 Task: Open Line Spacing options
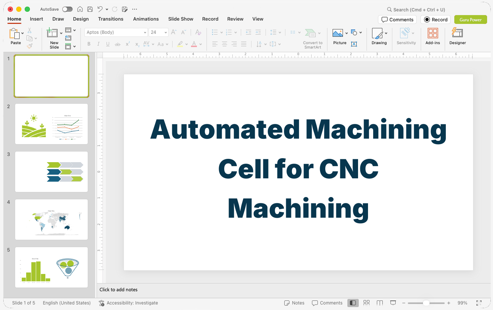[x=275, y=32]
